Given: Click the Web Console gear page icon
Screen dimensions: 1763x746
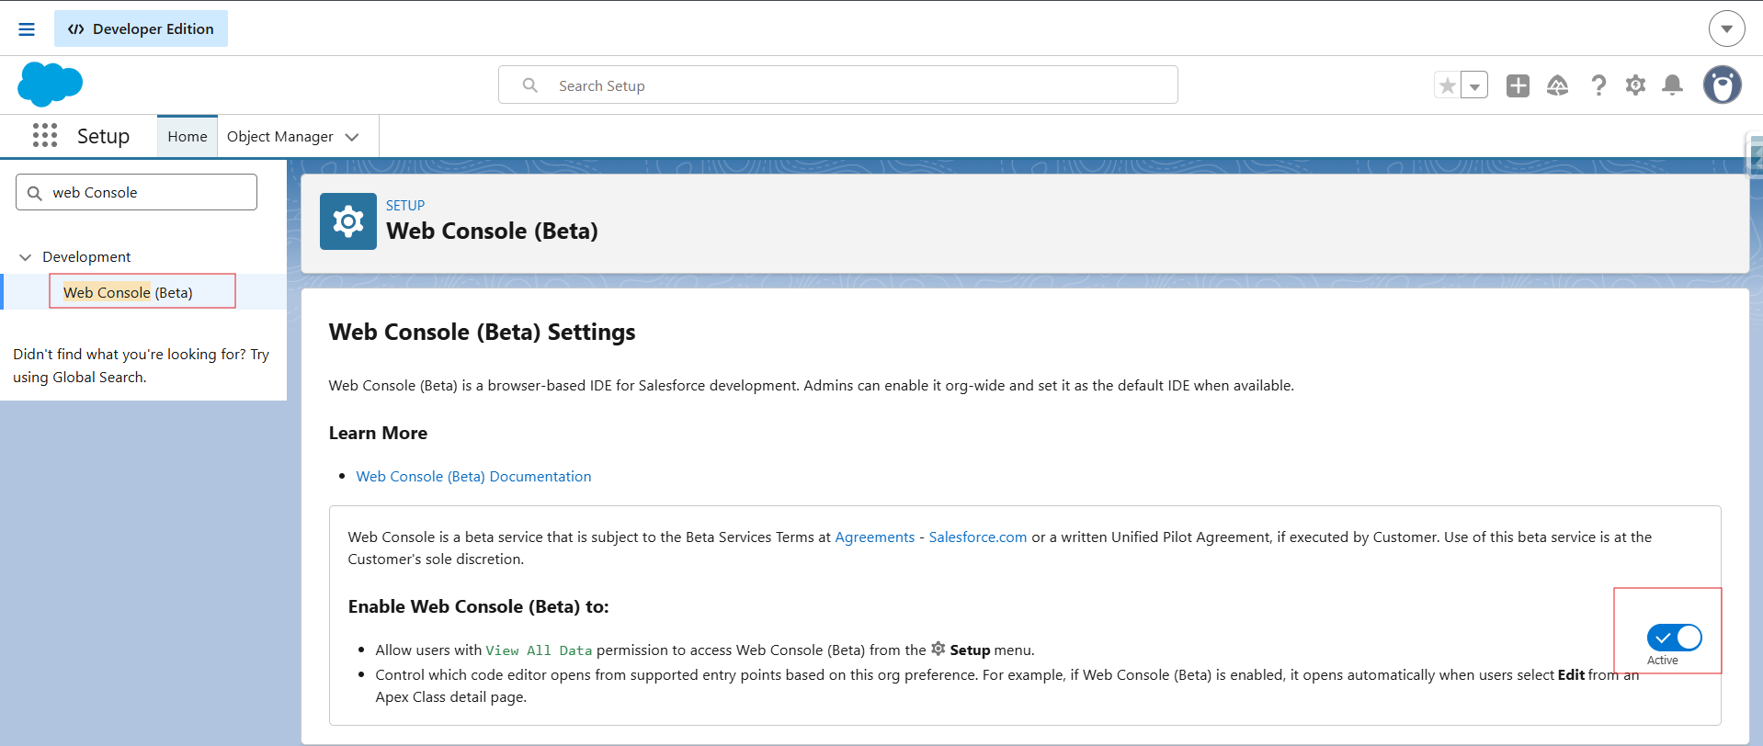Looking at the screenshot, I should click(347, 221).
